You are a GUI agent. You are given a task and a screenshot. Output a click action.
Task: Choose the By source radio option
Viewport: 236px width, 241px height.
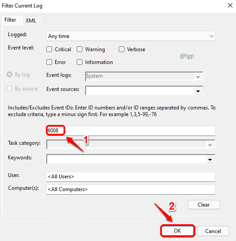tap(9, 89)
